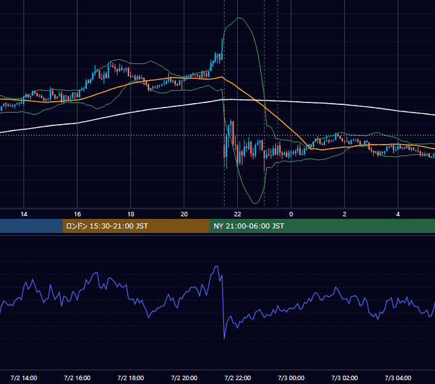Click hour label 22 on price chart axis
Screen dimensions: 435x384
pos(237,214)
